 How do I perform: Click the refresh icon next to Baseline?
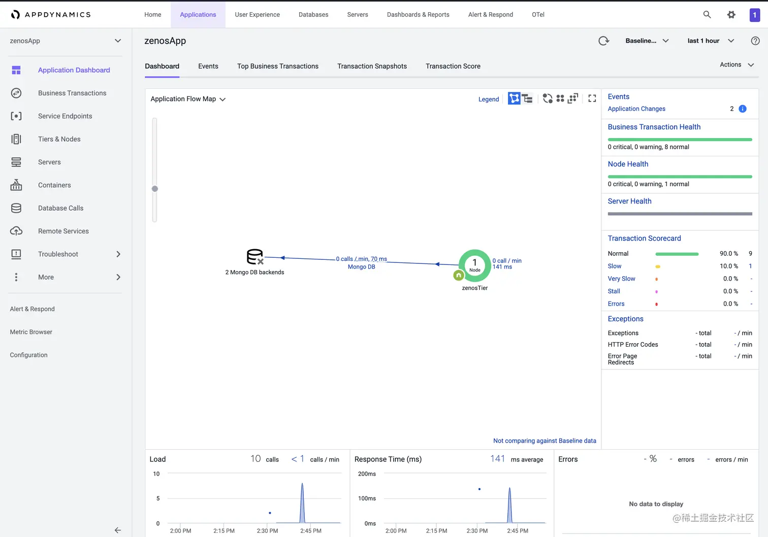pos(603,41)
